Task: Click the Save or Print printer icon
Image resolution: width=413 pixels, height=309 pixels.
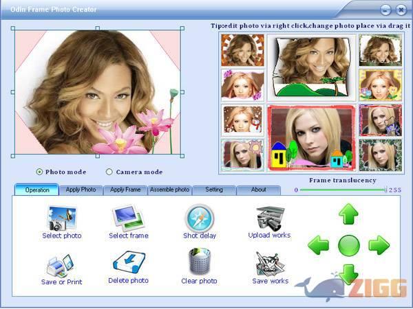Action: tap(61, 263)
